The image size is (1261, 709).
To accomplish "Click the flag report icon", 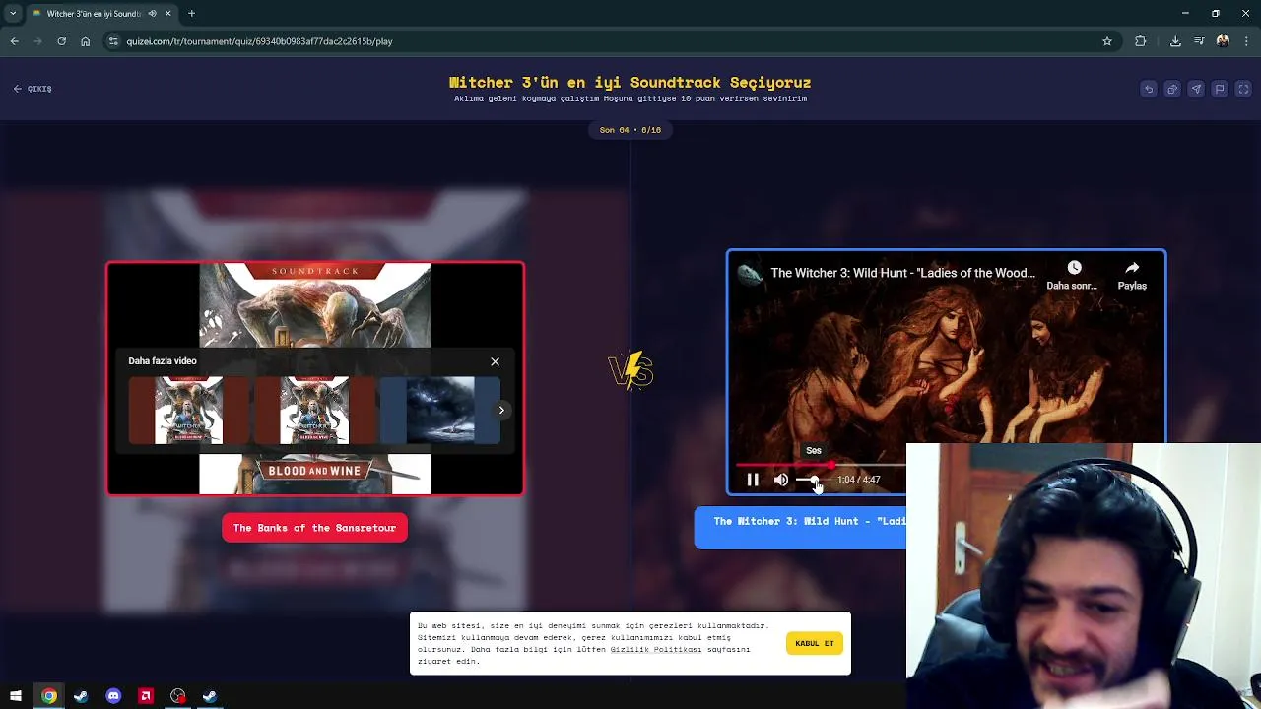I will tap(1220, 89).
